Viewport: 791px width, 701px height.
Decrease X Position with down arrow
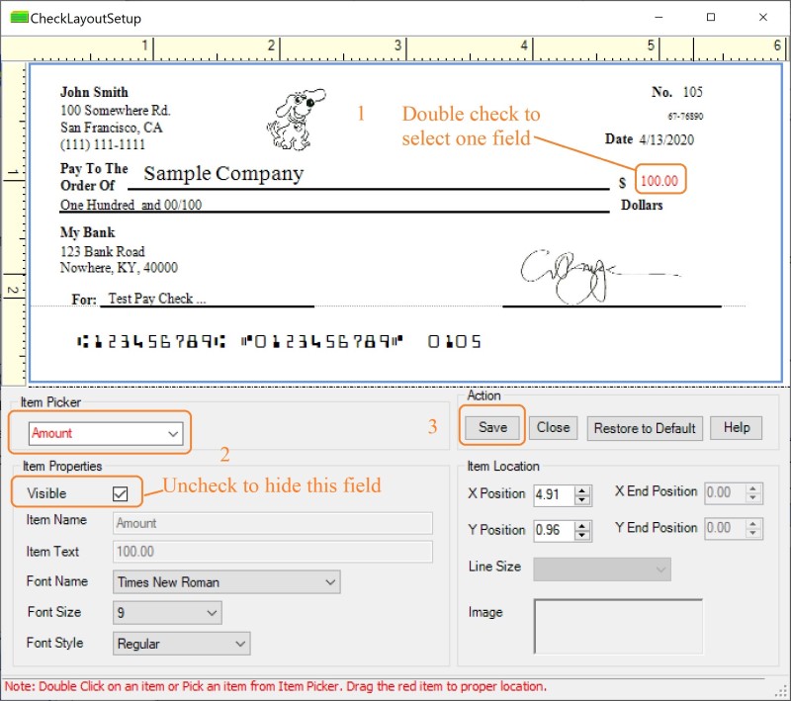tap(582, 499)
